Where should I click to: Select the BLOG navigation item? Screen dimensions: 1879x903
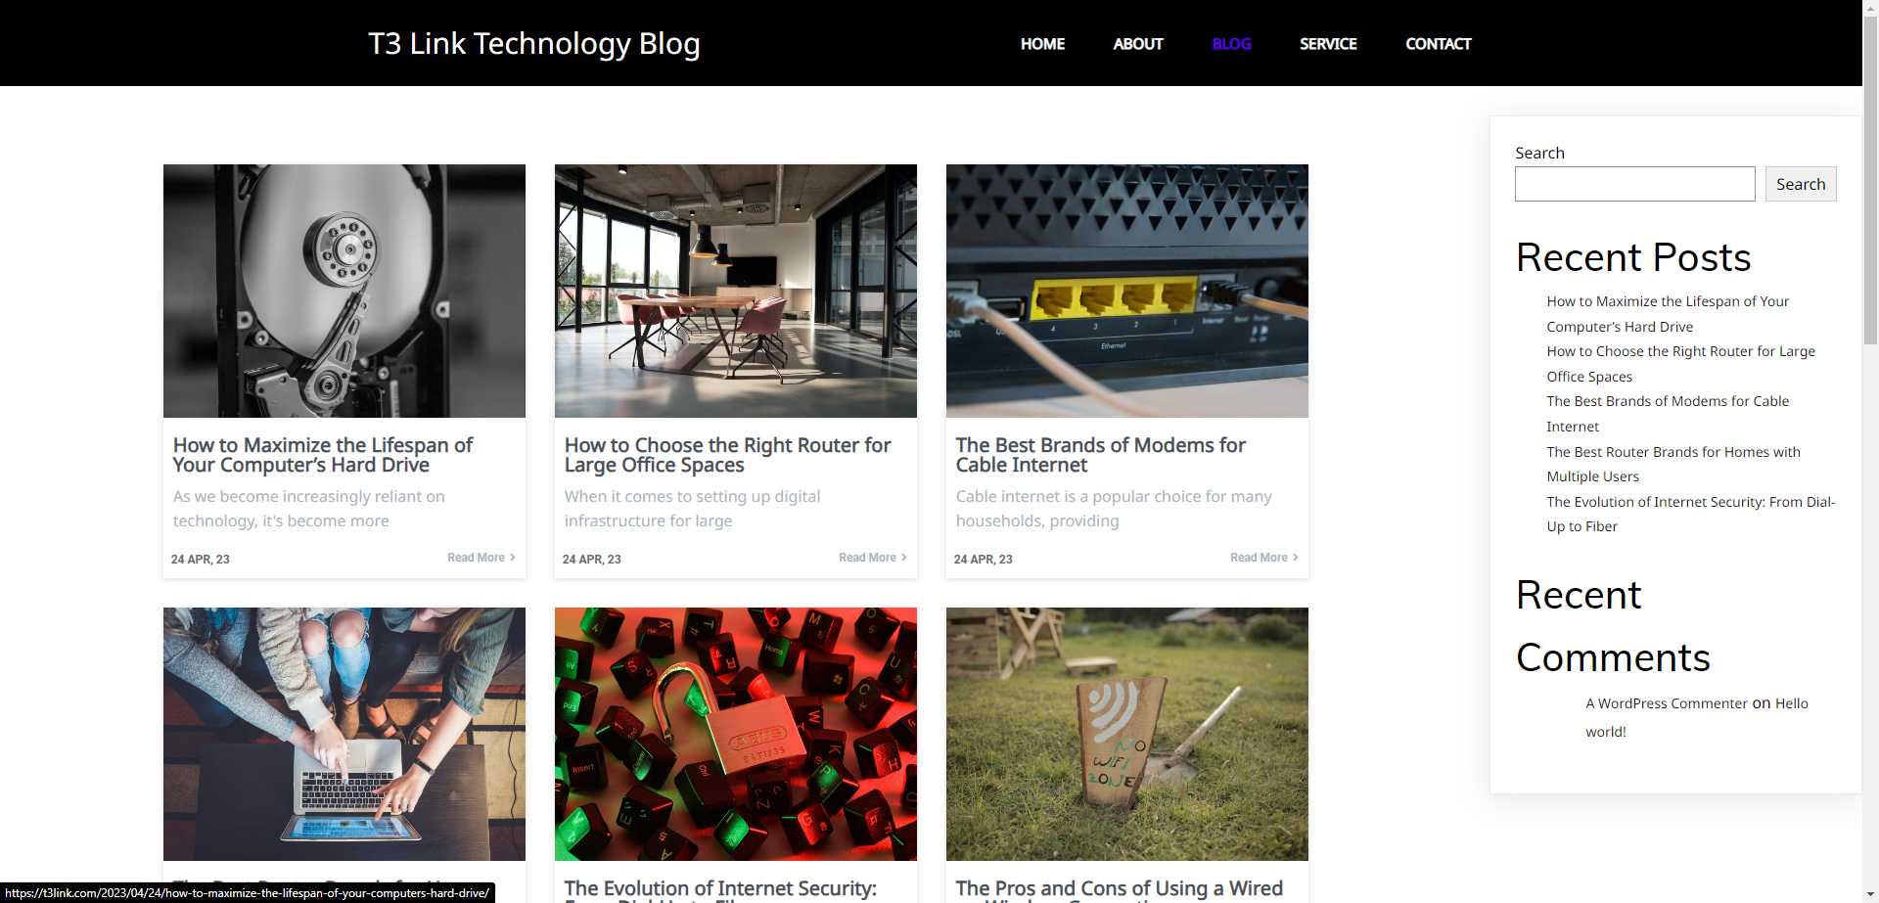click(x=1231, y=44)
